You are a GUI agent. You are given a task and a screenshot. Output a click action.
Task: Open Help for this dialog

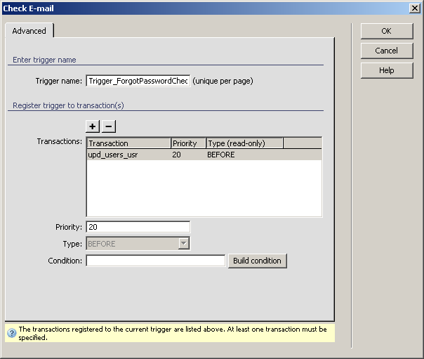(386, 70)
